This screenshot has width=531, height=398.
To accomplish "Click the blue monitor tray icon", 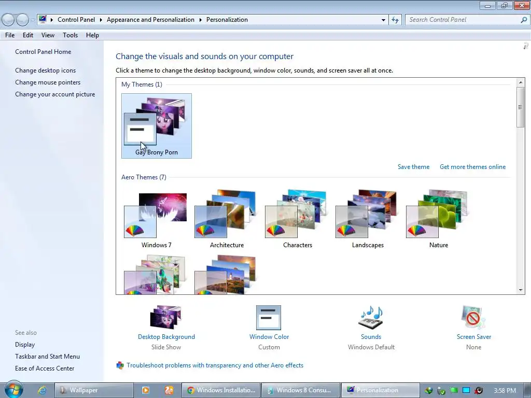I will point(466,390).
